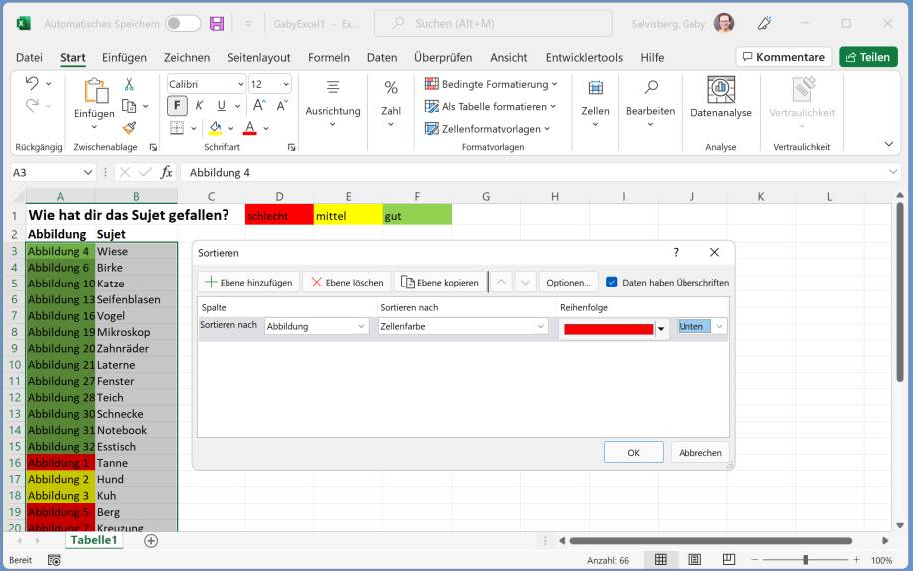Click the Optionen... button in dialog
This screenshot has height=571, width=913.
[x=568, y=283]
